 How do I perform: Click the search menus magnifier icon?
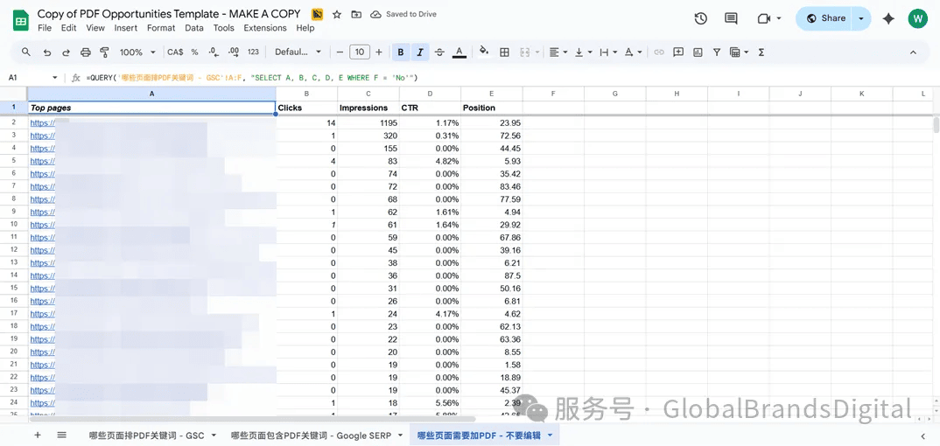25,52
